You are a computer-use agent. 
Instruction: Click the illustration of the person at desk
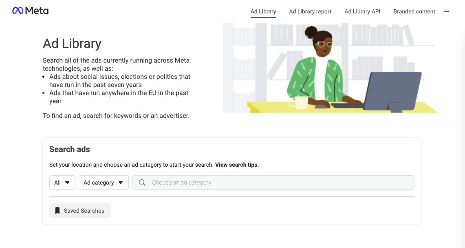(x=330, y=67)
